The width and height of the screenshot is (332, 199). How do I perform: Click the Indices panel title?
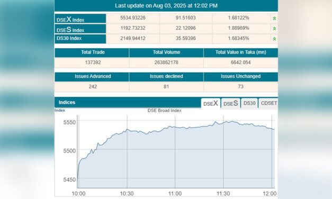[67, 103]
